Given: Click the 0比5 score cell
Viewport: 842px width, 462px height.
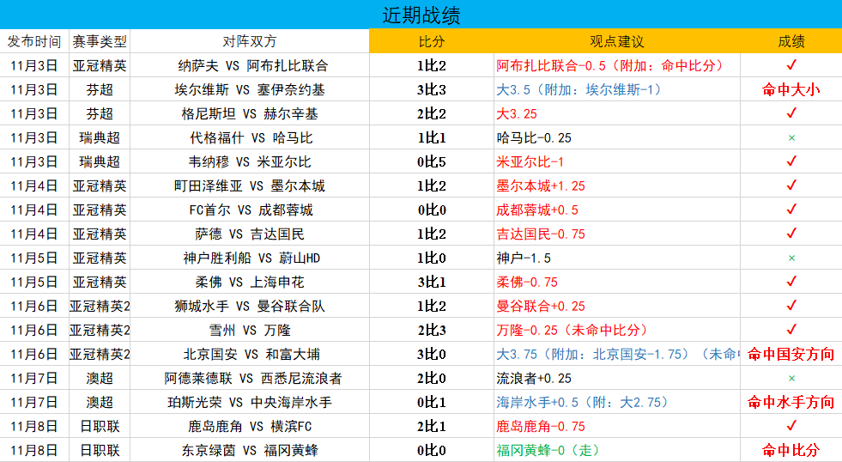Looking at the screenshot, I should click(x=432, y=161).
